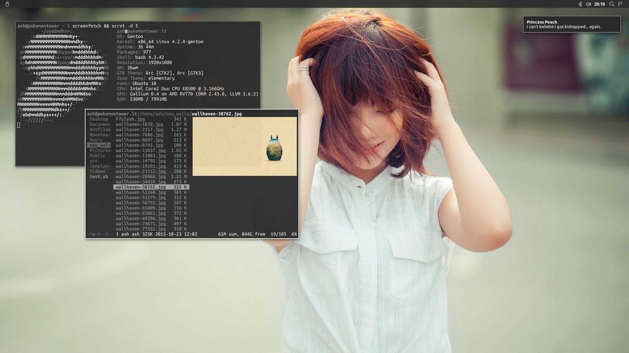The height and width of the screenshot is (353, 629).
Task: Select P7uIysh.jpg file entry
Action: click(x=130, y=119)
